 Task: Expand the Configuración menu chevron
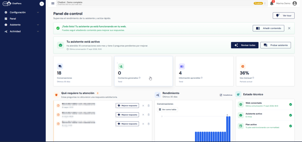pyautogui.click(x=38, y=12)
